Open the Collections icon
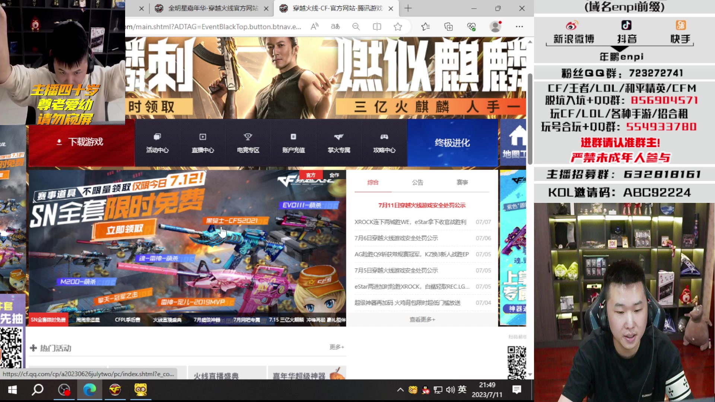This screenshot has width=715, height=402. [448, 26]
